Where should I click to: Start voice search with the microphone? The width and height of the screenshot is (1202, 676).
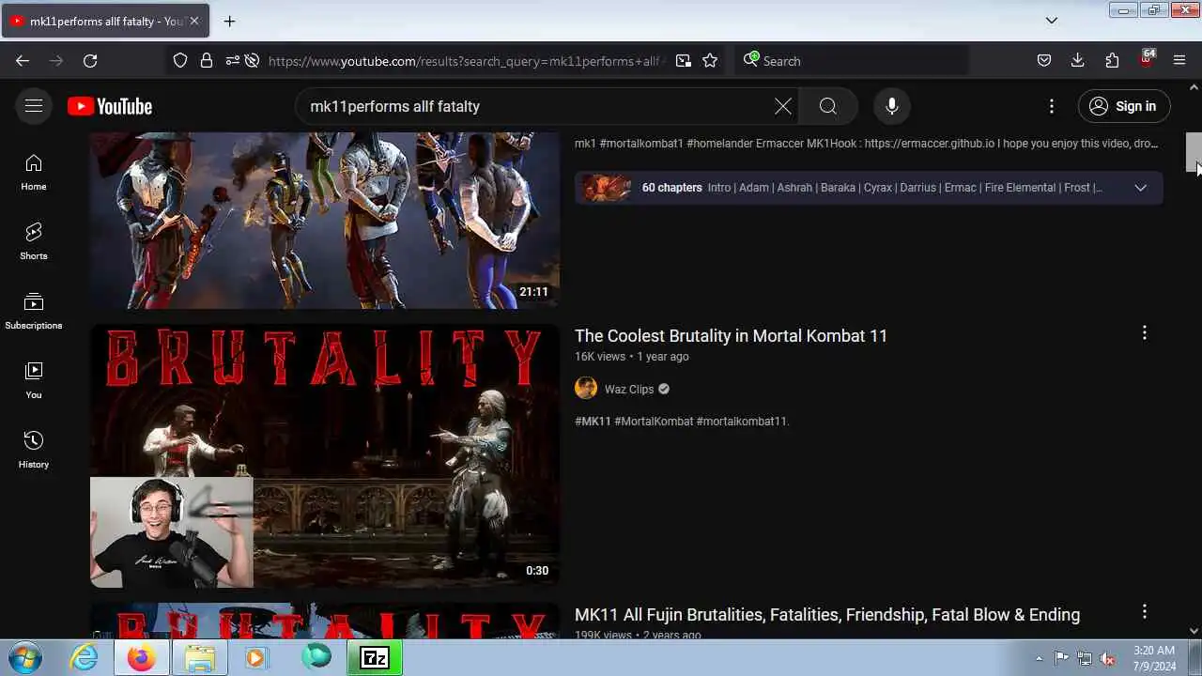pos(892,106)
